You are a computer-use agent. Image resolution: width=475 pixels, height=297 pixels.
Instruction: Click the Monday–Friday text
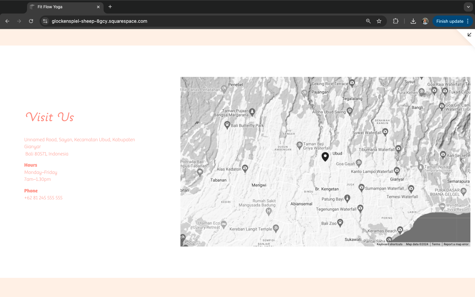tap(41, 172)
